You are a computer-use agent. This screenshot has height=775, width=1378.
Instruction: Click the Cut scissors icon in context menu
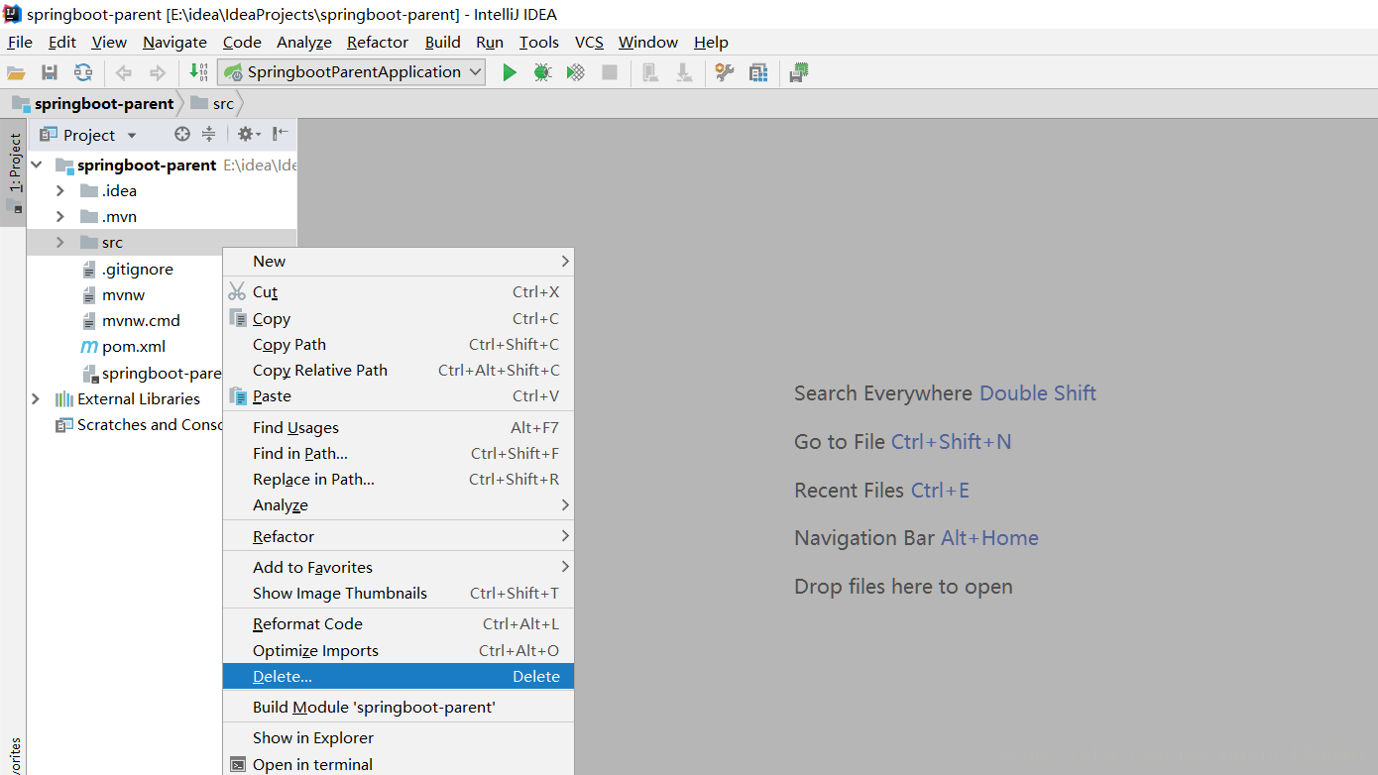tap(237, 291)
